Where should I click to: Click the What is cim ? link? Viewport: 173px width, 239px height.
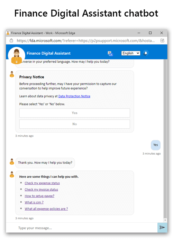(x=34, y=202)
